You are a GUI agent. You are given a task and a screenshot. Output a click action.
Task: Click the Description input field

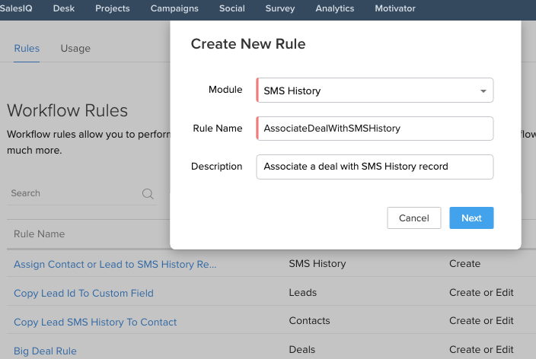coord(375,167)
